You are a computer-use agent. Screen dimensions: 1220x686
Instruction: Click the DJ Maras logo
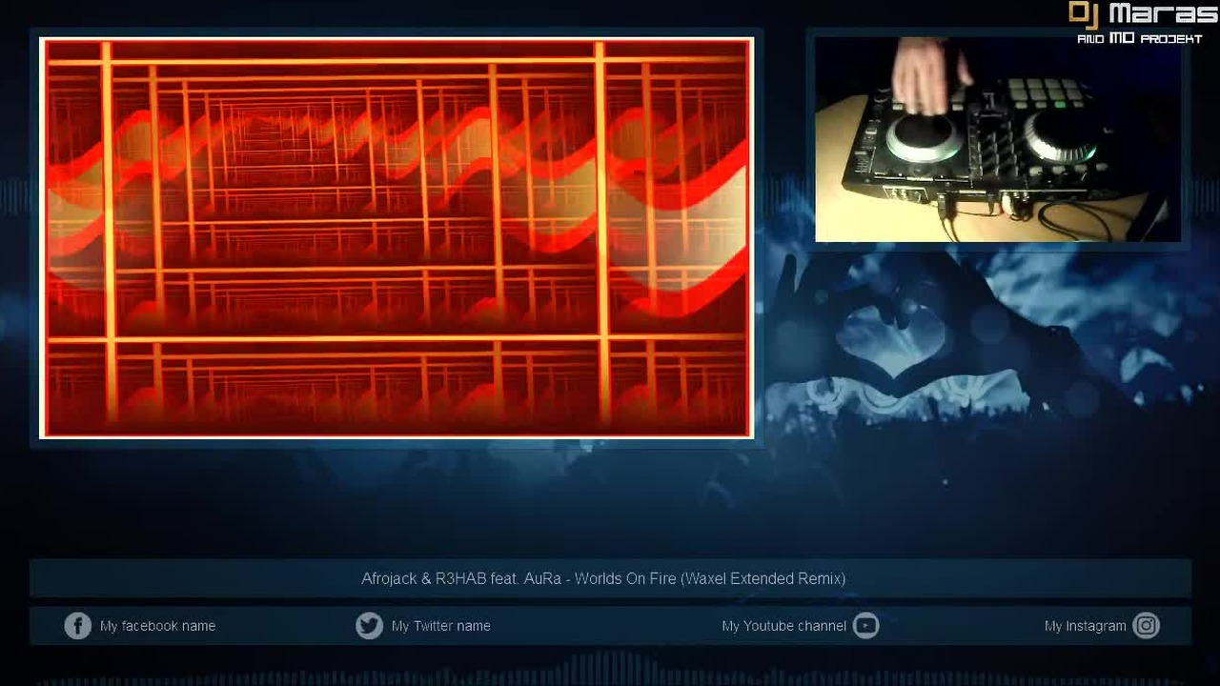(1143, 22)
